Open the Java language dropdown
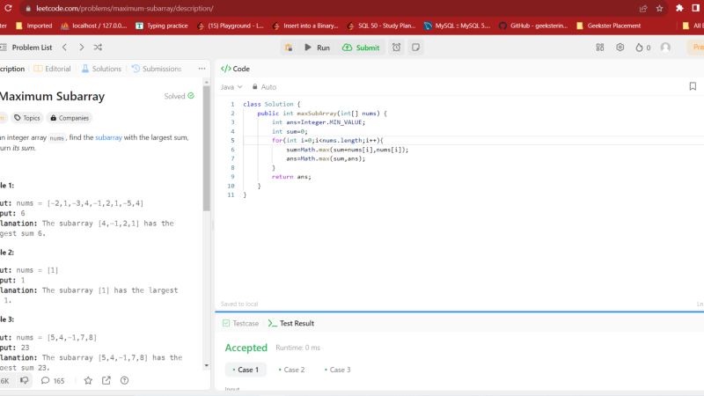The image size is (704, 396). [231, 87]
